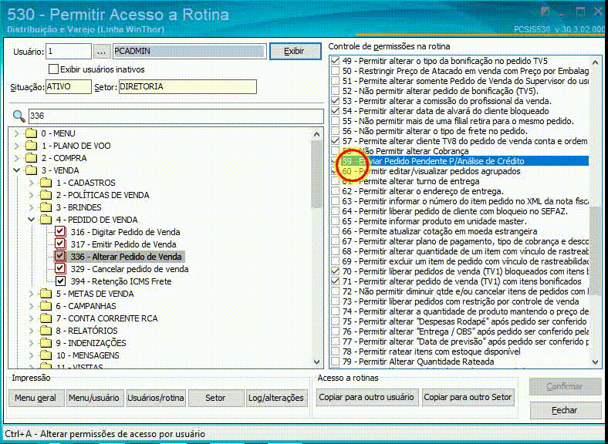The image size is (608, 444).
Task: Click the folder icon of 2 - COMPRA
Action: click(31, 159)
